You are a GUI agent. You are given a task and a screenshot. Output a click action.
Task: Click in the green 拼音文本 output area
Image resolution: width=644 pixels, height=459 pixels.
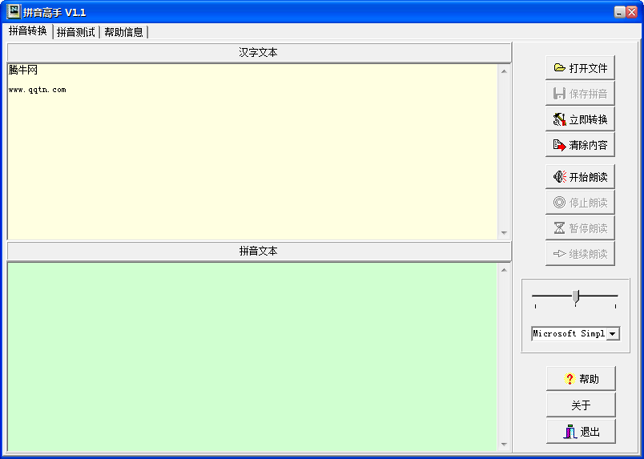click(x=252, y=356)
